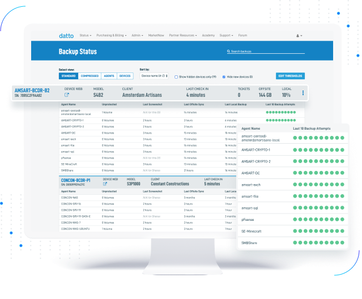Click the 144 GB offsite value

(x=265, y=95)
